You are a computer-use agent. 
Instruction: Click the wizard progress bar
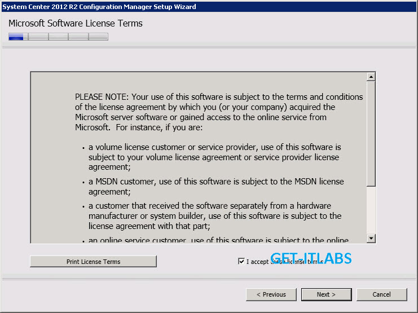coord(58,37)
